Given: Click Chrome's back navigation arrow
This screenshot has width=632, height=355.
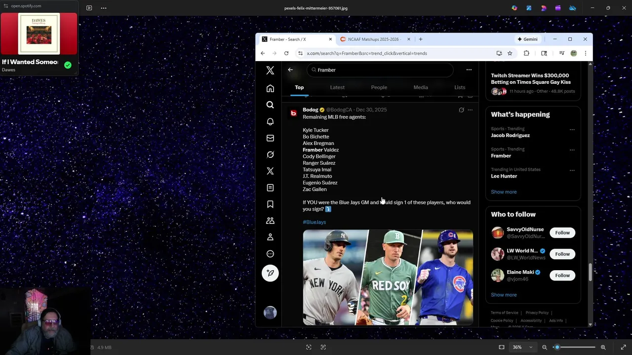Looking at the screenshot, I should coord(263,53).
